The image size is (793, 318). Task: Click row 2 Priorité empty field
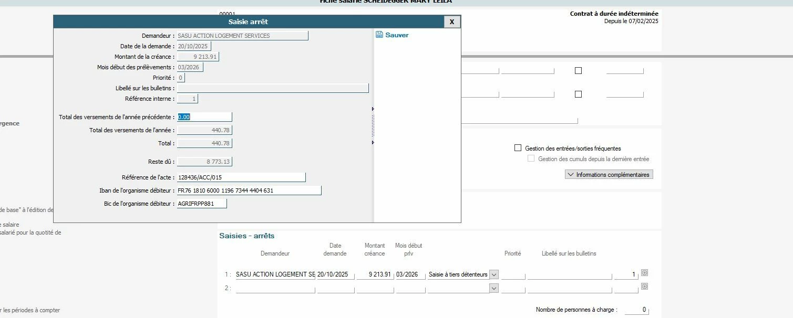(513, 288)
